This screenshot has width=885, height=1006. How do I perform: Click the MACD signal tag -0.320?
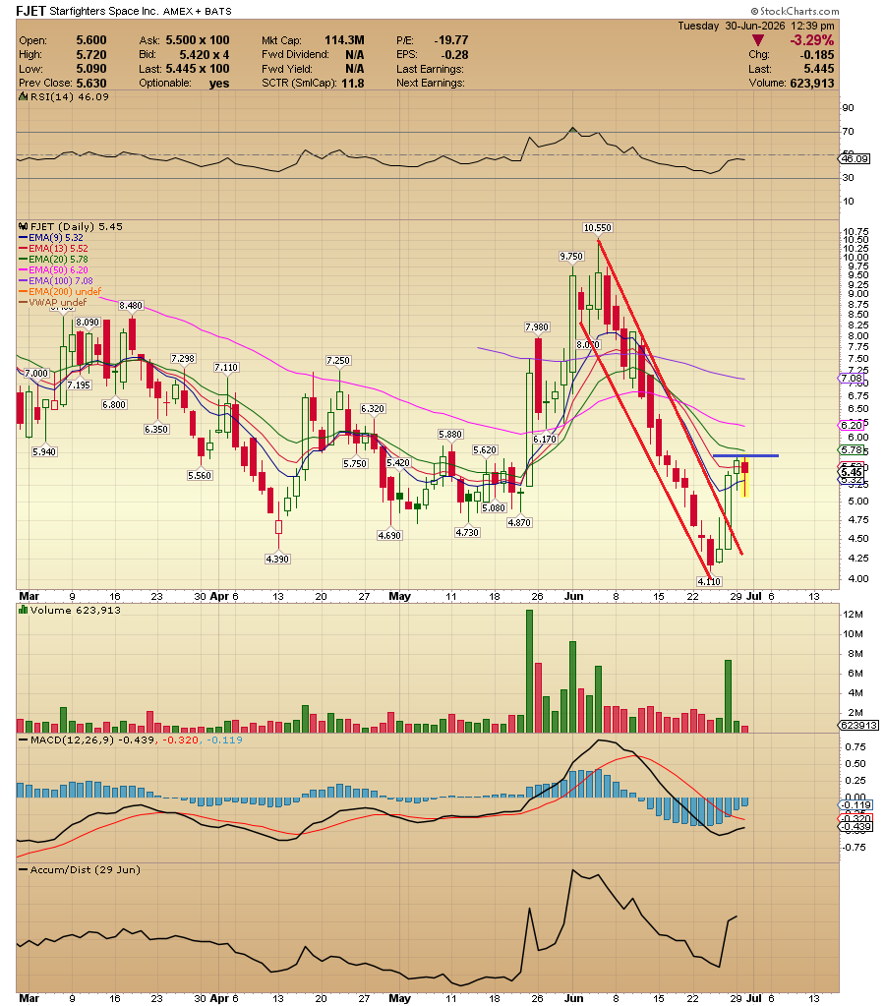pyautogui.click(x=856, y=818)
